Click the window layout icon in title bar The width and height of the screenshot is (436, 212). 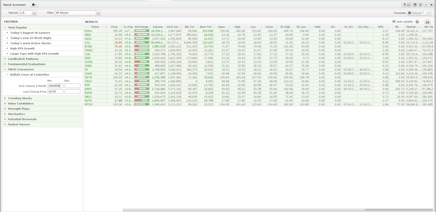415,5
